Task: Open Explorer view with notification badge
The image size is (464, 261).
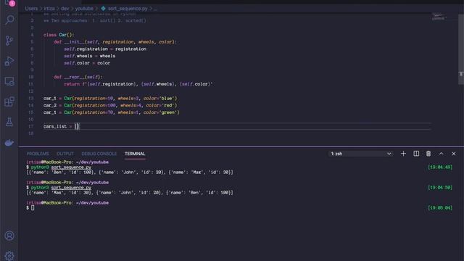Action: tap(9, 3)
